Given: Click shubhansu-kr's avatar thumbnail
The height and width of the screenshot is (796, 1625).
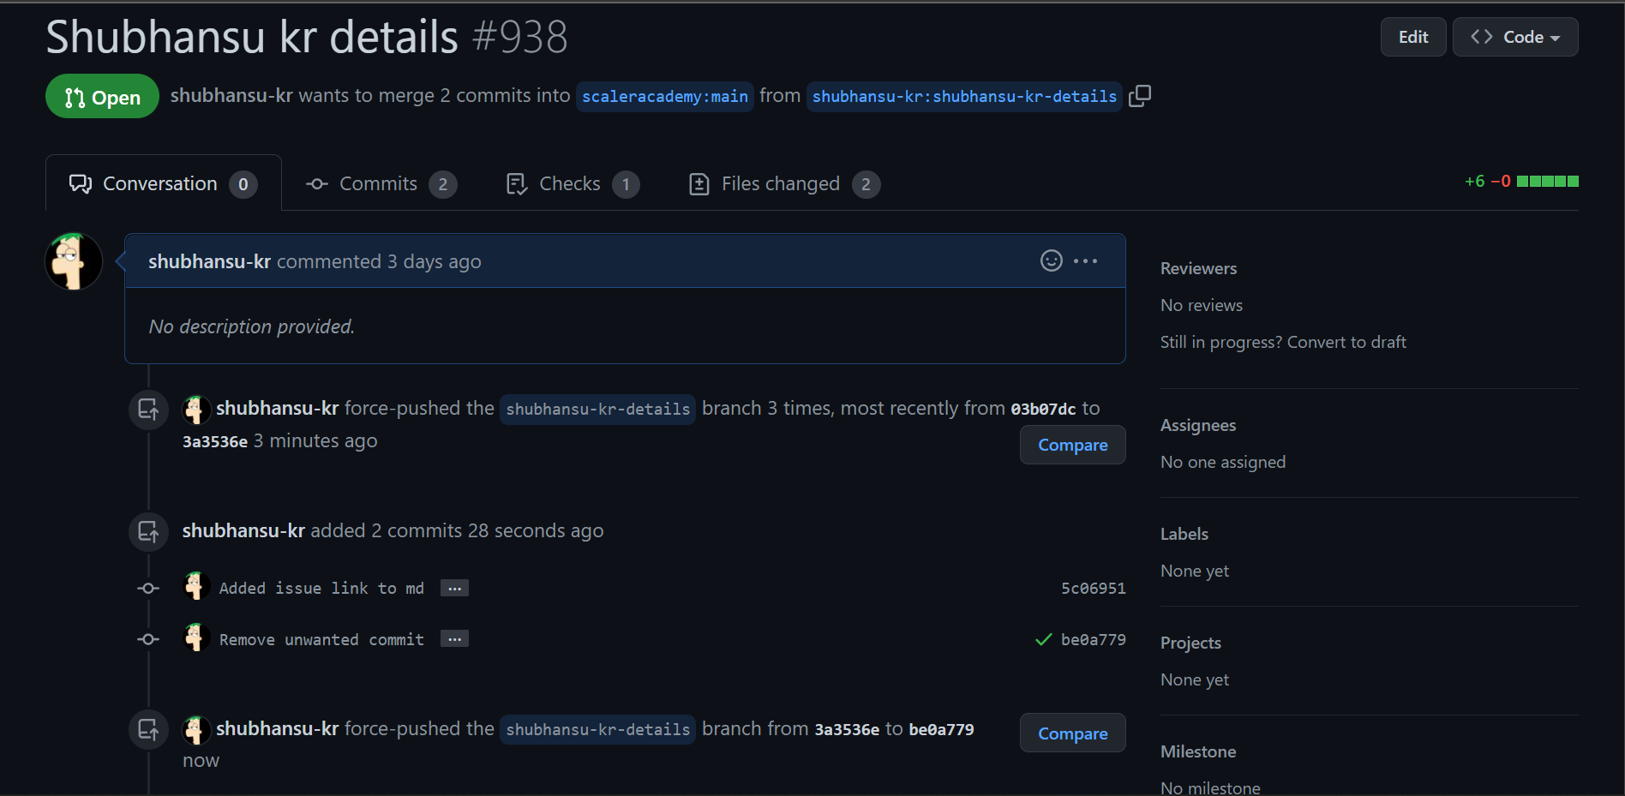Looking at the screenshot, I should 73,261.
